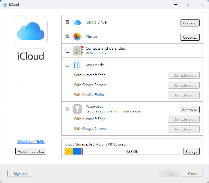Open Photos Options
Image resolution: width=209 pixels, height=183 pixels.
tap(190, 37)
